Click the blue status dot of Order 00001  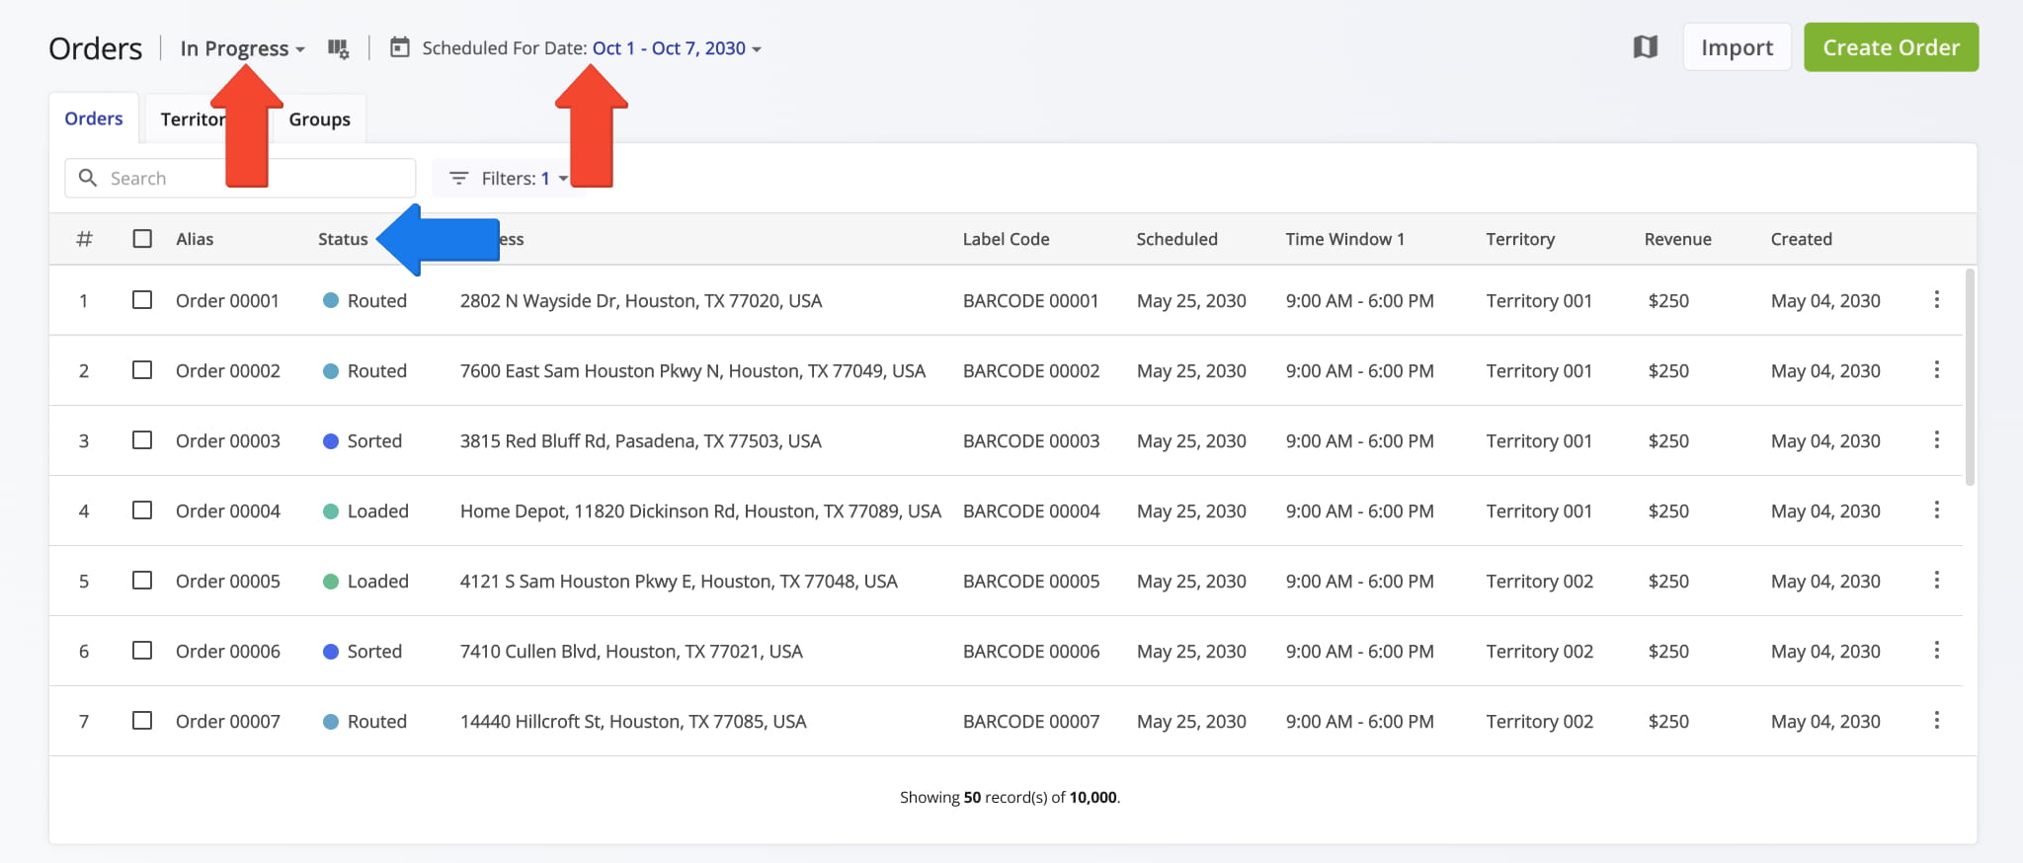pos(331,300)
